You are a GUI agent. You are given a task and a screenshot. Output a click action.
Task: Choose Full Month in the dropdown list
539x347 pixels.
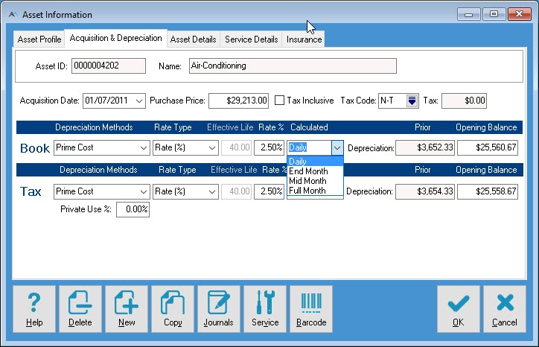(307, 191)
